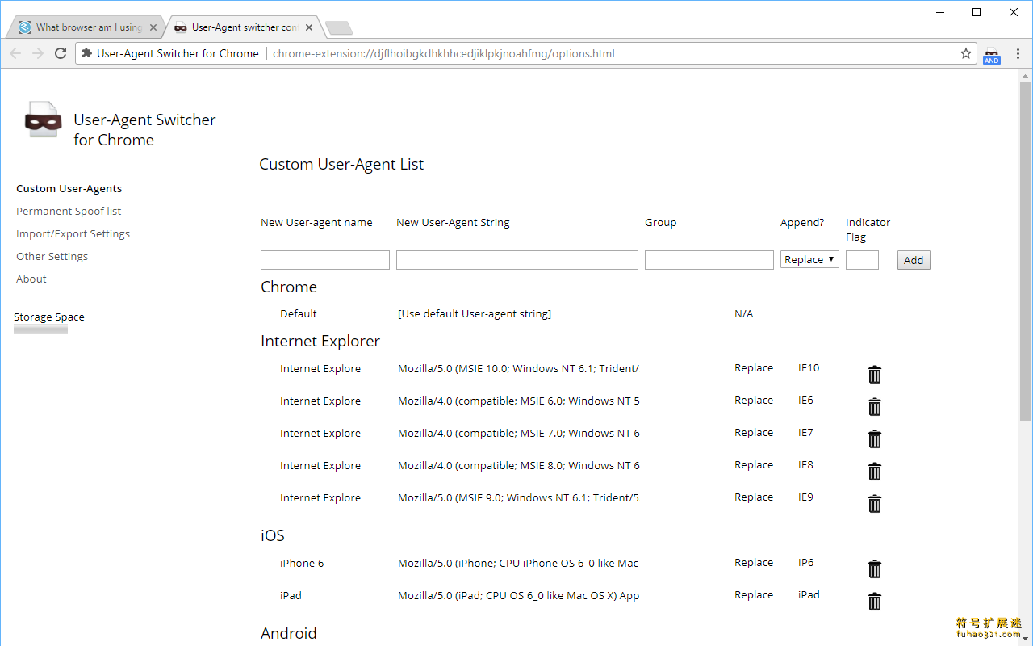
Task: Click the iPad CPU OS 6_0 string
Action: coord(518,595)
